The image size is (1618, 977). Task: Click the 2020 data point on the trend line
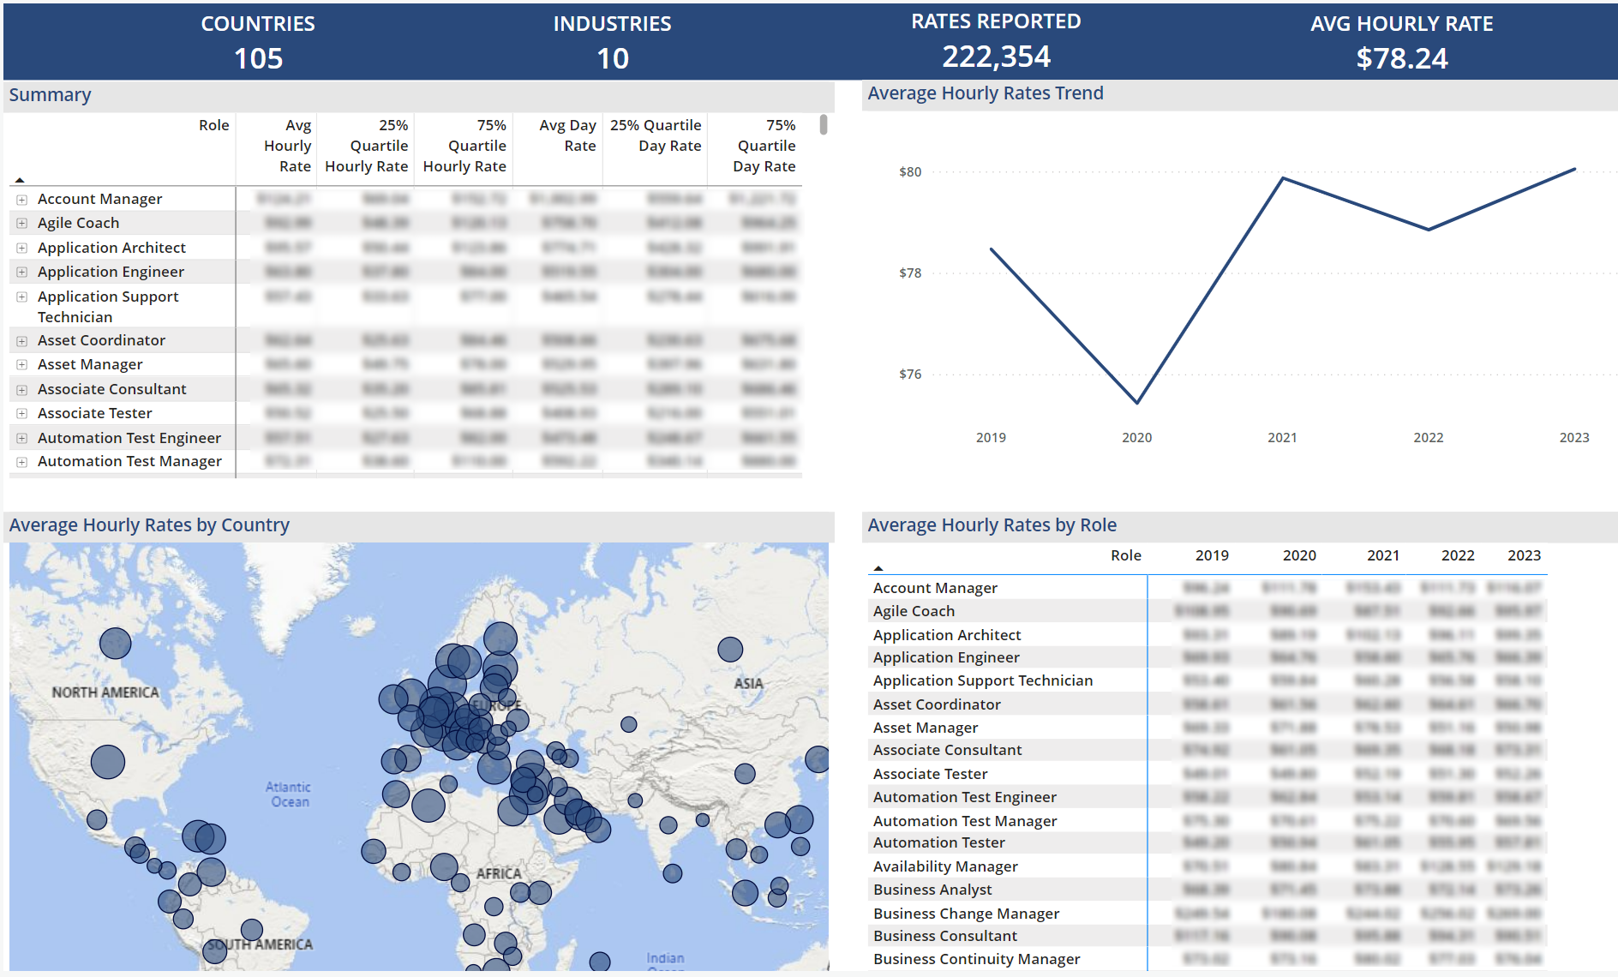[x=1137, y=400]
